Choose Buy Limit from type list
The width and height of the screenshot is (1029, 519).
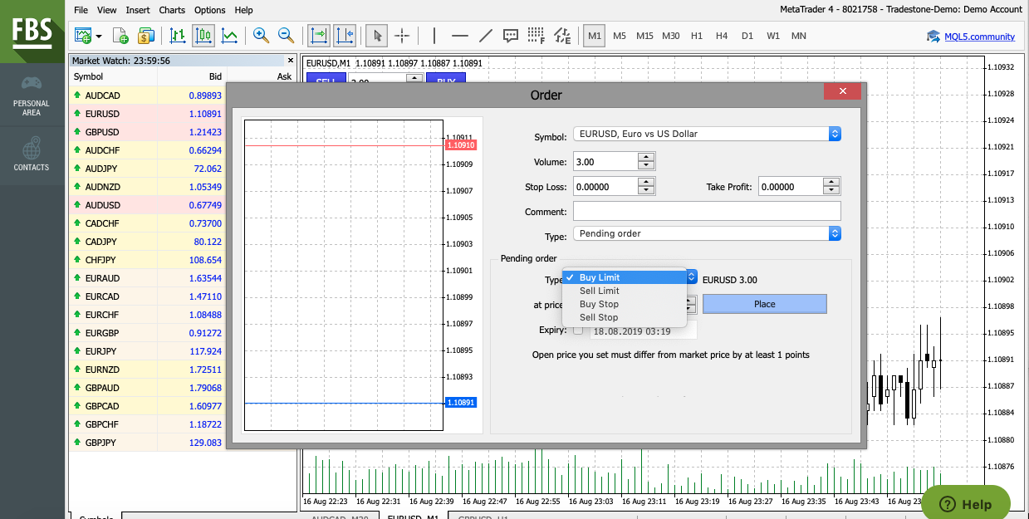point(625,277)
